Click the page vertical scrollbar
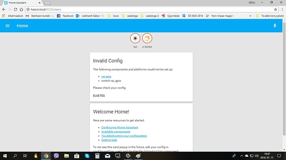 284,79
